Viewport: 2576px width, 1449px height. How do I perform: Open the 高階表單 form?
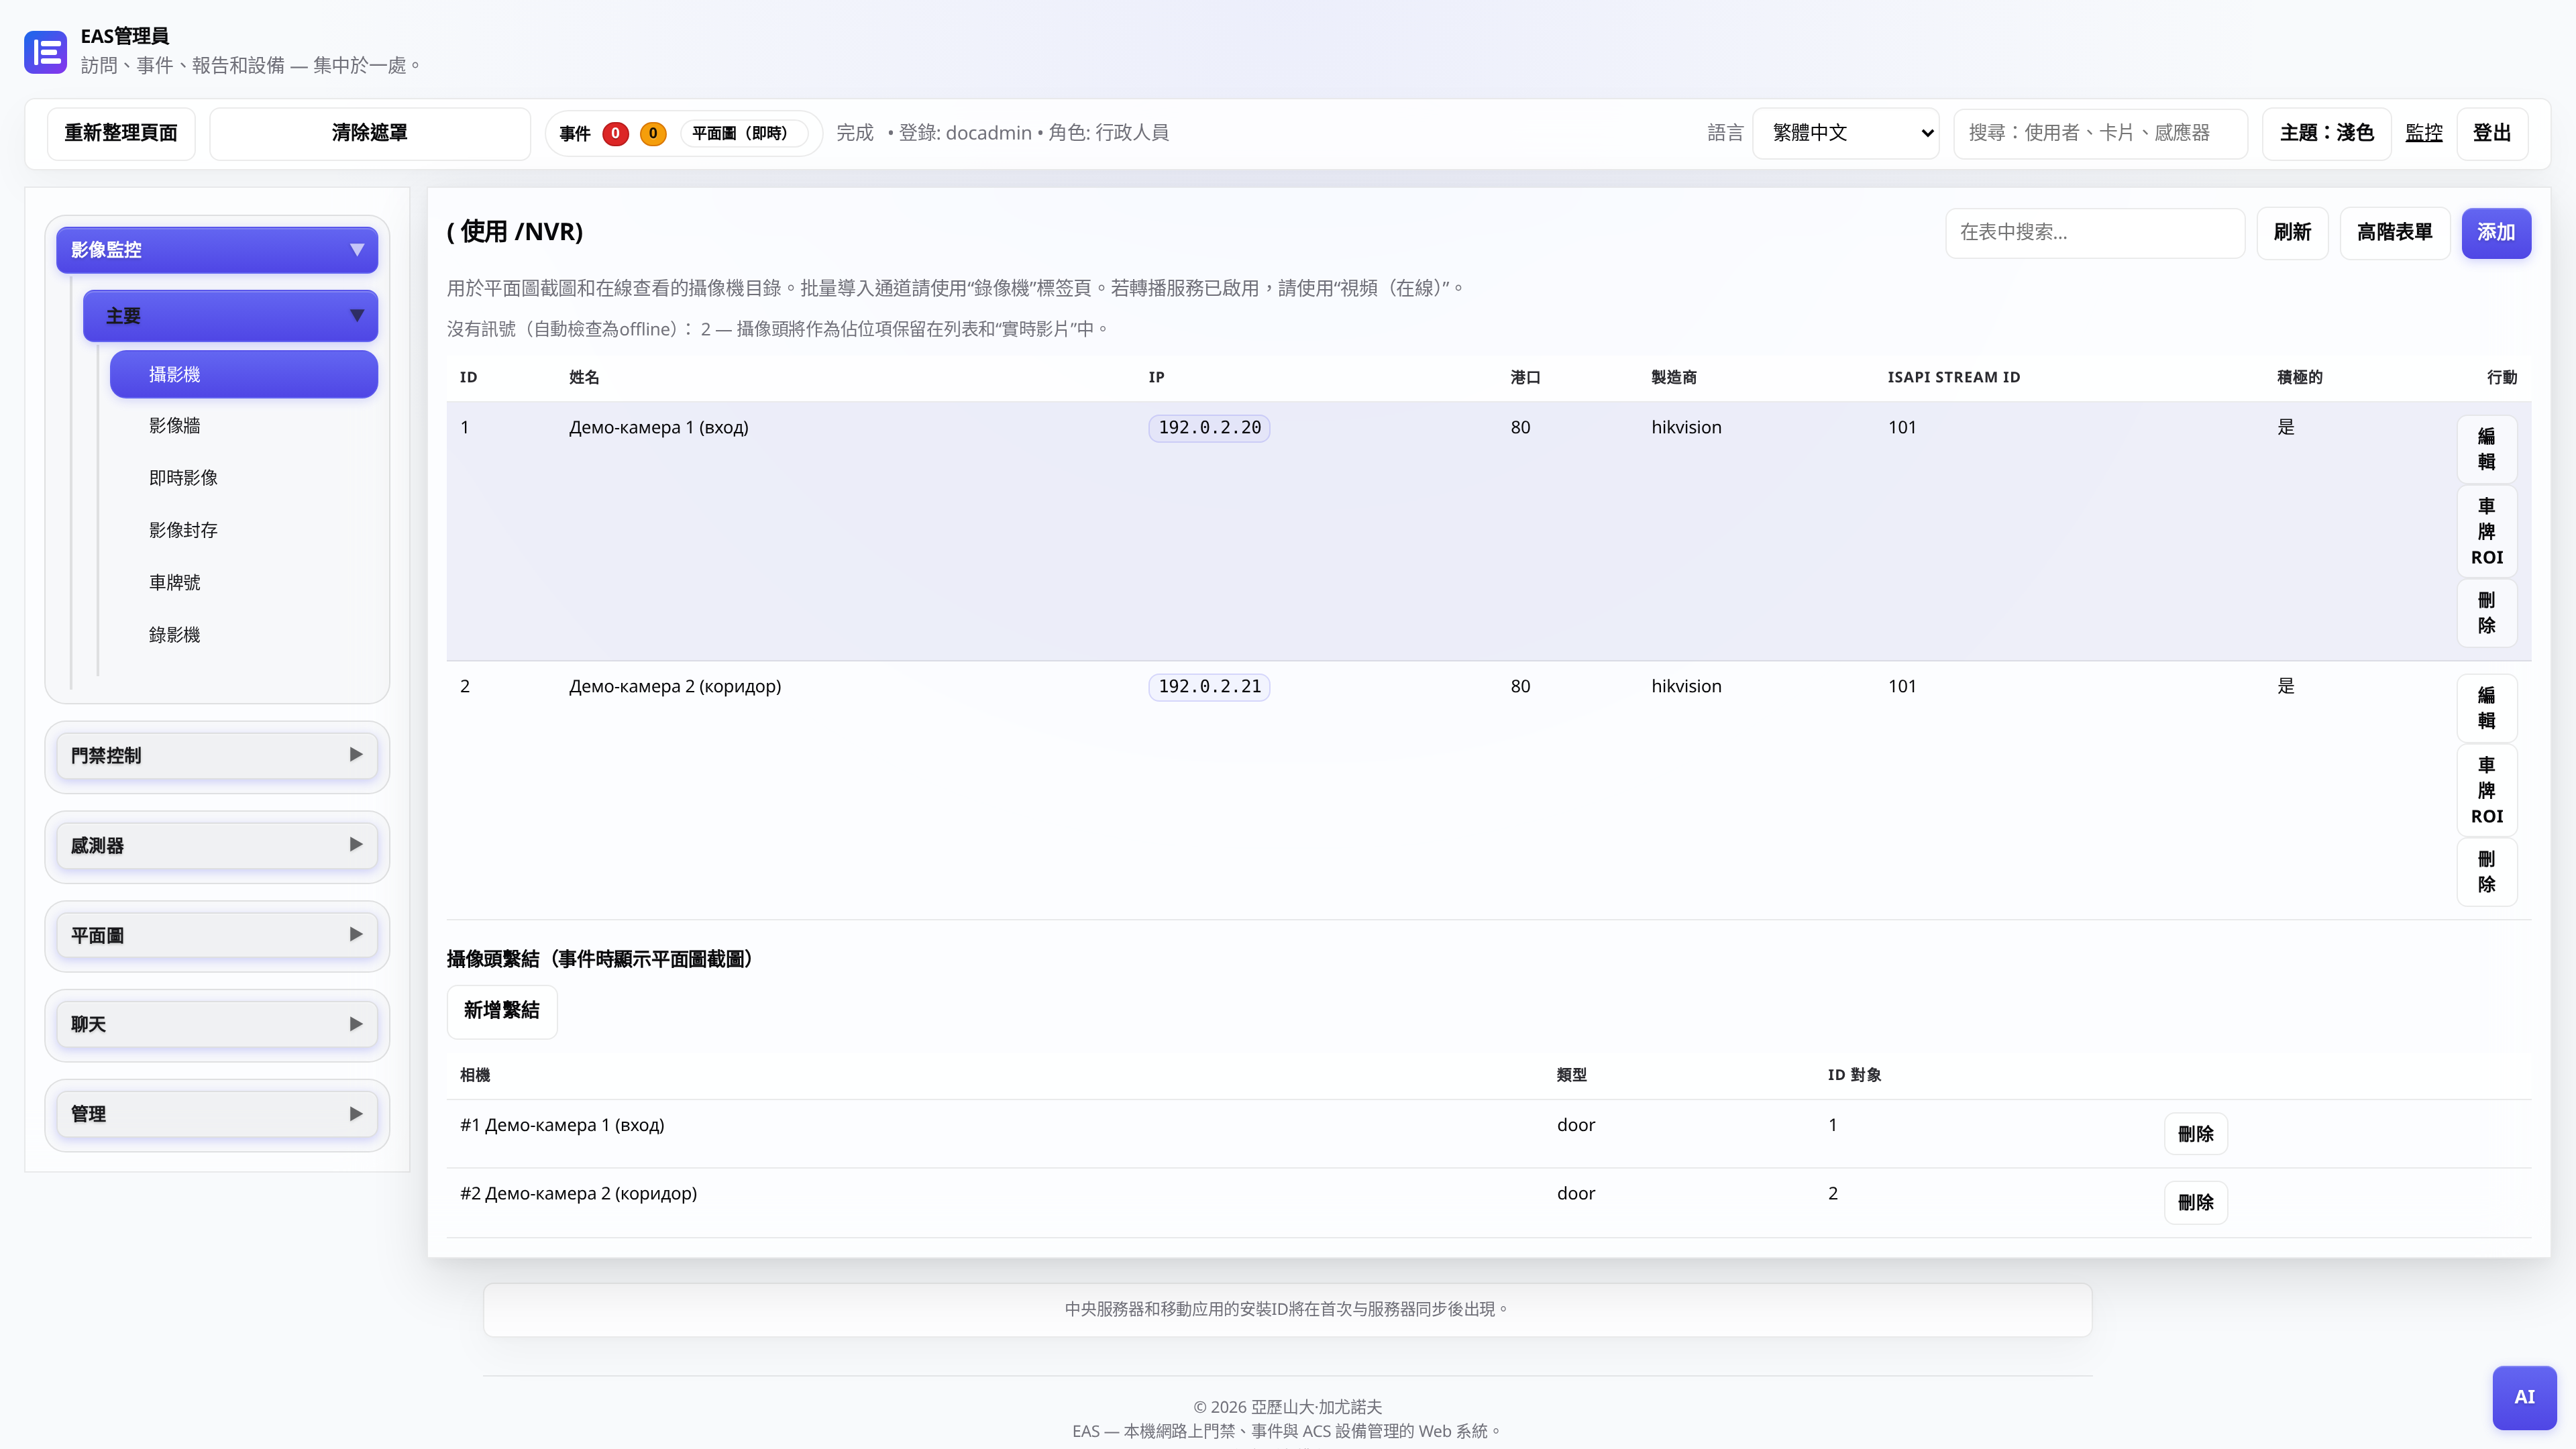coord(2394,233)
